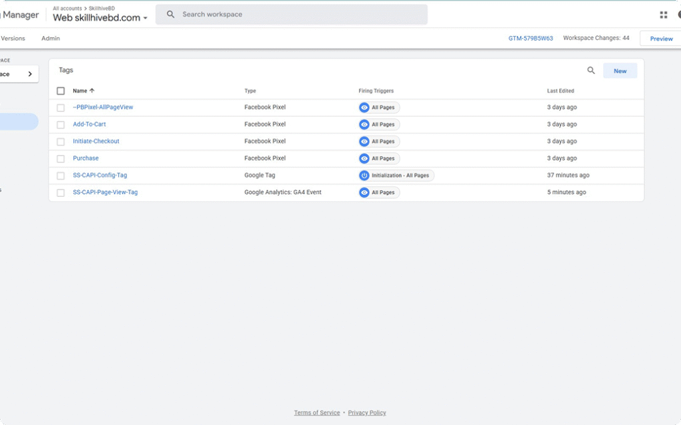Click the search icon in workspace search bar

171,15
